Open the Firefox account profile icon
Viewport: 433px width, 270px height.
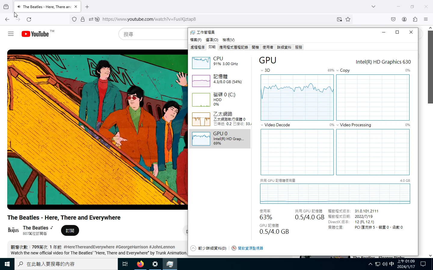click(x=404, y=19)
